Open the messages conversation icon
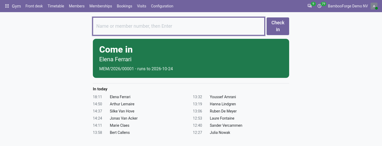The width and height of the screenshot is (382, 146). tap(310, 6)
